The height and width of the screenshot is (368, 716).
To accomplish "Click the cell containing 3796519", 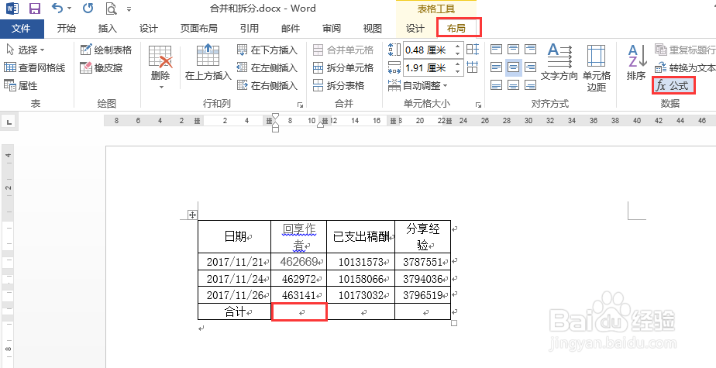I will [x=423, y=295].
